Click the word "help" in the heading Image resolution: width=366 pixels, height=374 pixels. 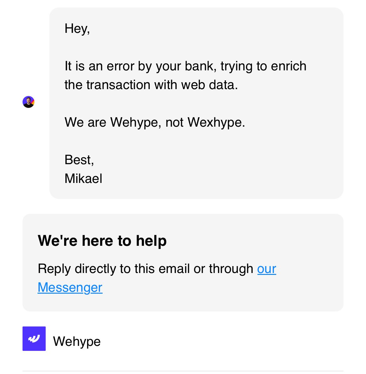151,240
